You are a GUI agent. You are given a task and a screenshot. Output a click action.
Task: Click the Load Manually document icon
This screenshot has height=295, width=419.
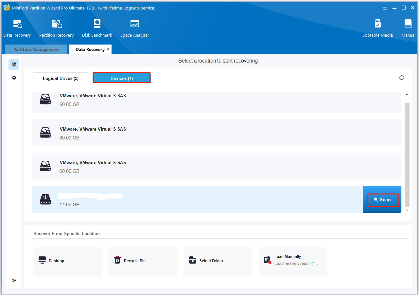pyautogui.click(x=268, y=260)
